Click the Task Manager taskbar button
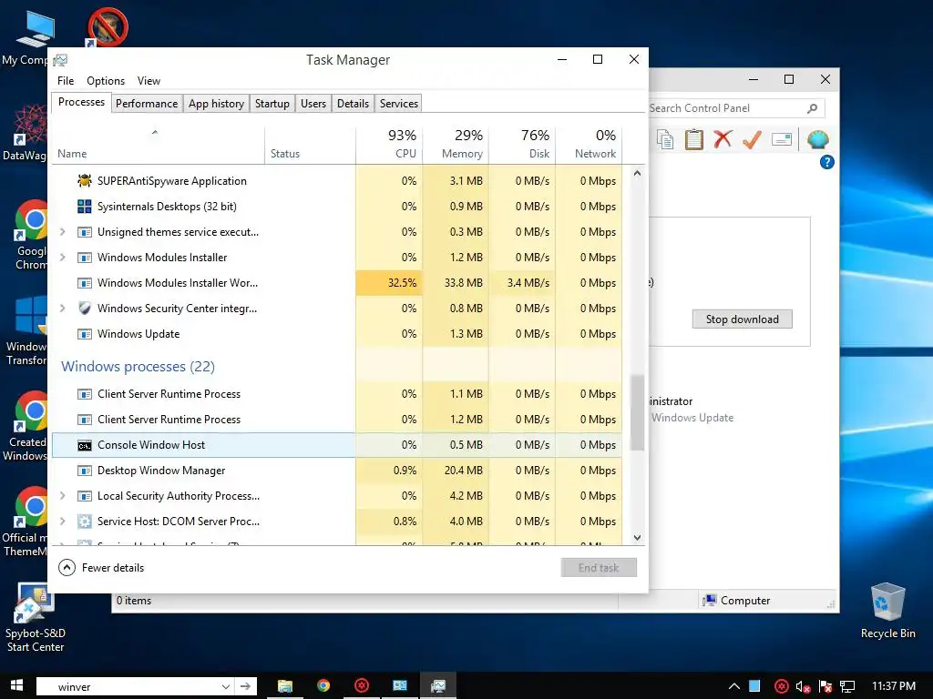This screenshot has height=699, width=933. (x=438, y=686)
